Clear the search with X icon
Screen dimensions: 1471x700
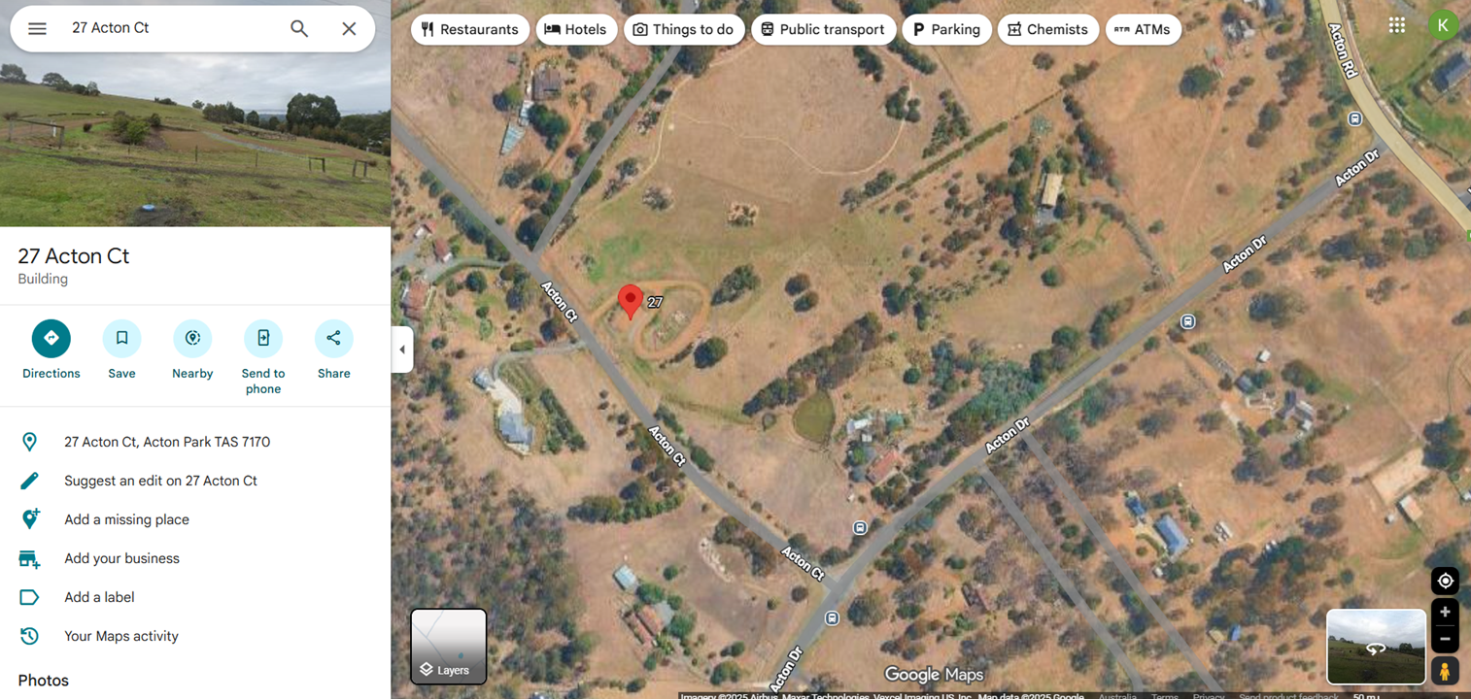point(349,28)
